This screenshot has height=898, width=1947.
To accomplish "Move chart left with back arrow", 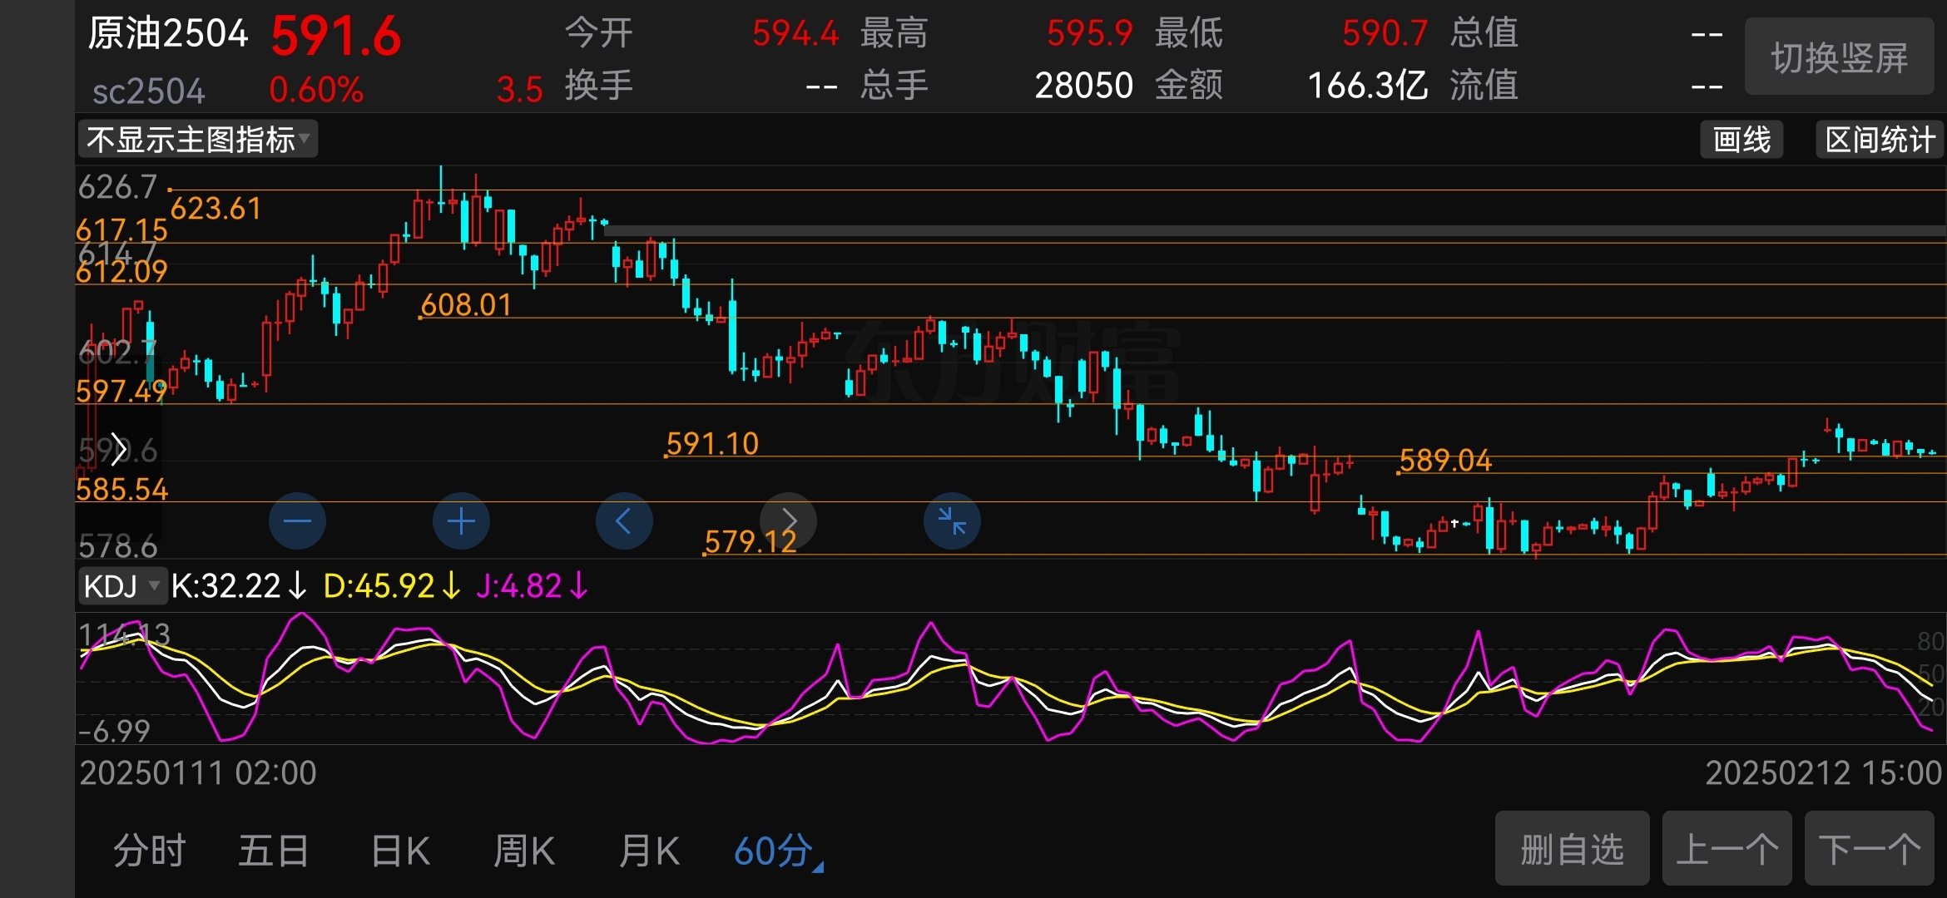I will (624, 521).
